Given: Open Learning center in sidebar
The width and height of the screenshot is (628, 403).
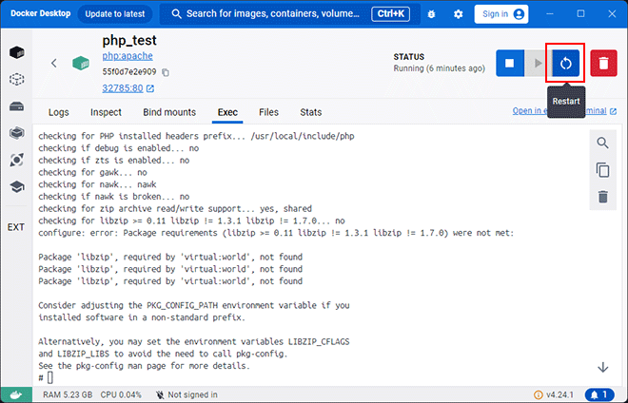Looking at the screenshot, I should click(17, 186).
